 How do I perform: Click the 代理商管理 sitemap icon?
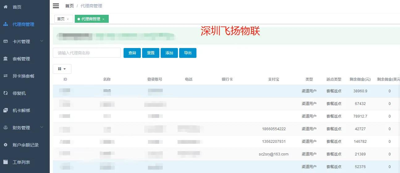click(x=5, y=24)
